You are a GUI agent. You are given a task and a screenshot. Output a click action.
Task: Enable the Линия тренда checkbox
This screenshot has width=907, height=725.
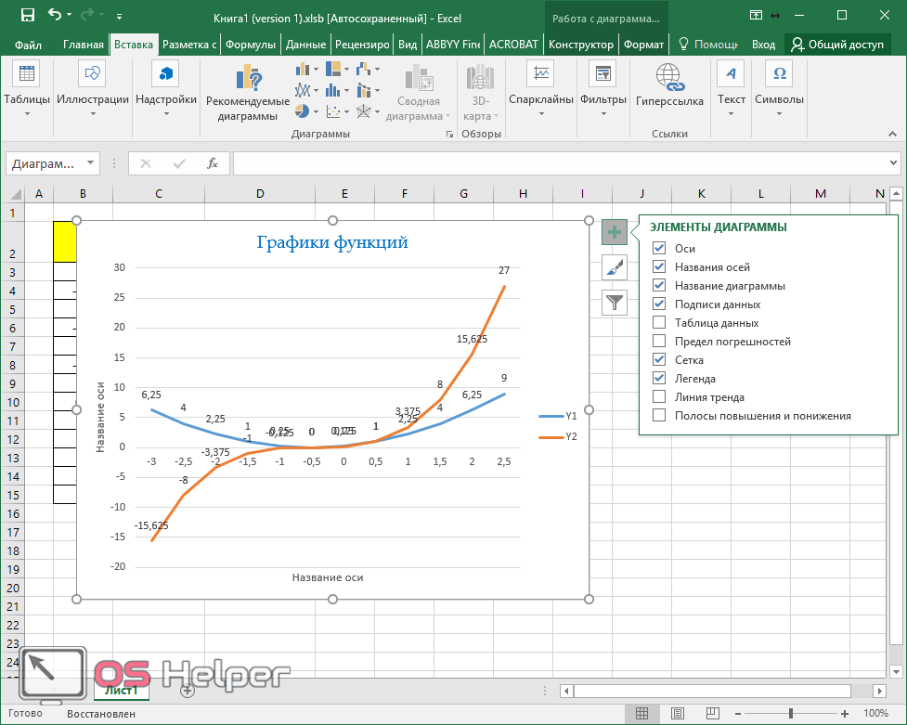[659, 397]
